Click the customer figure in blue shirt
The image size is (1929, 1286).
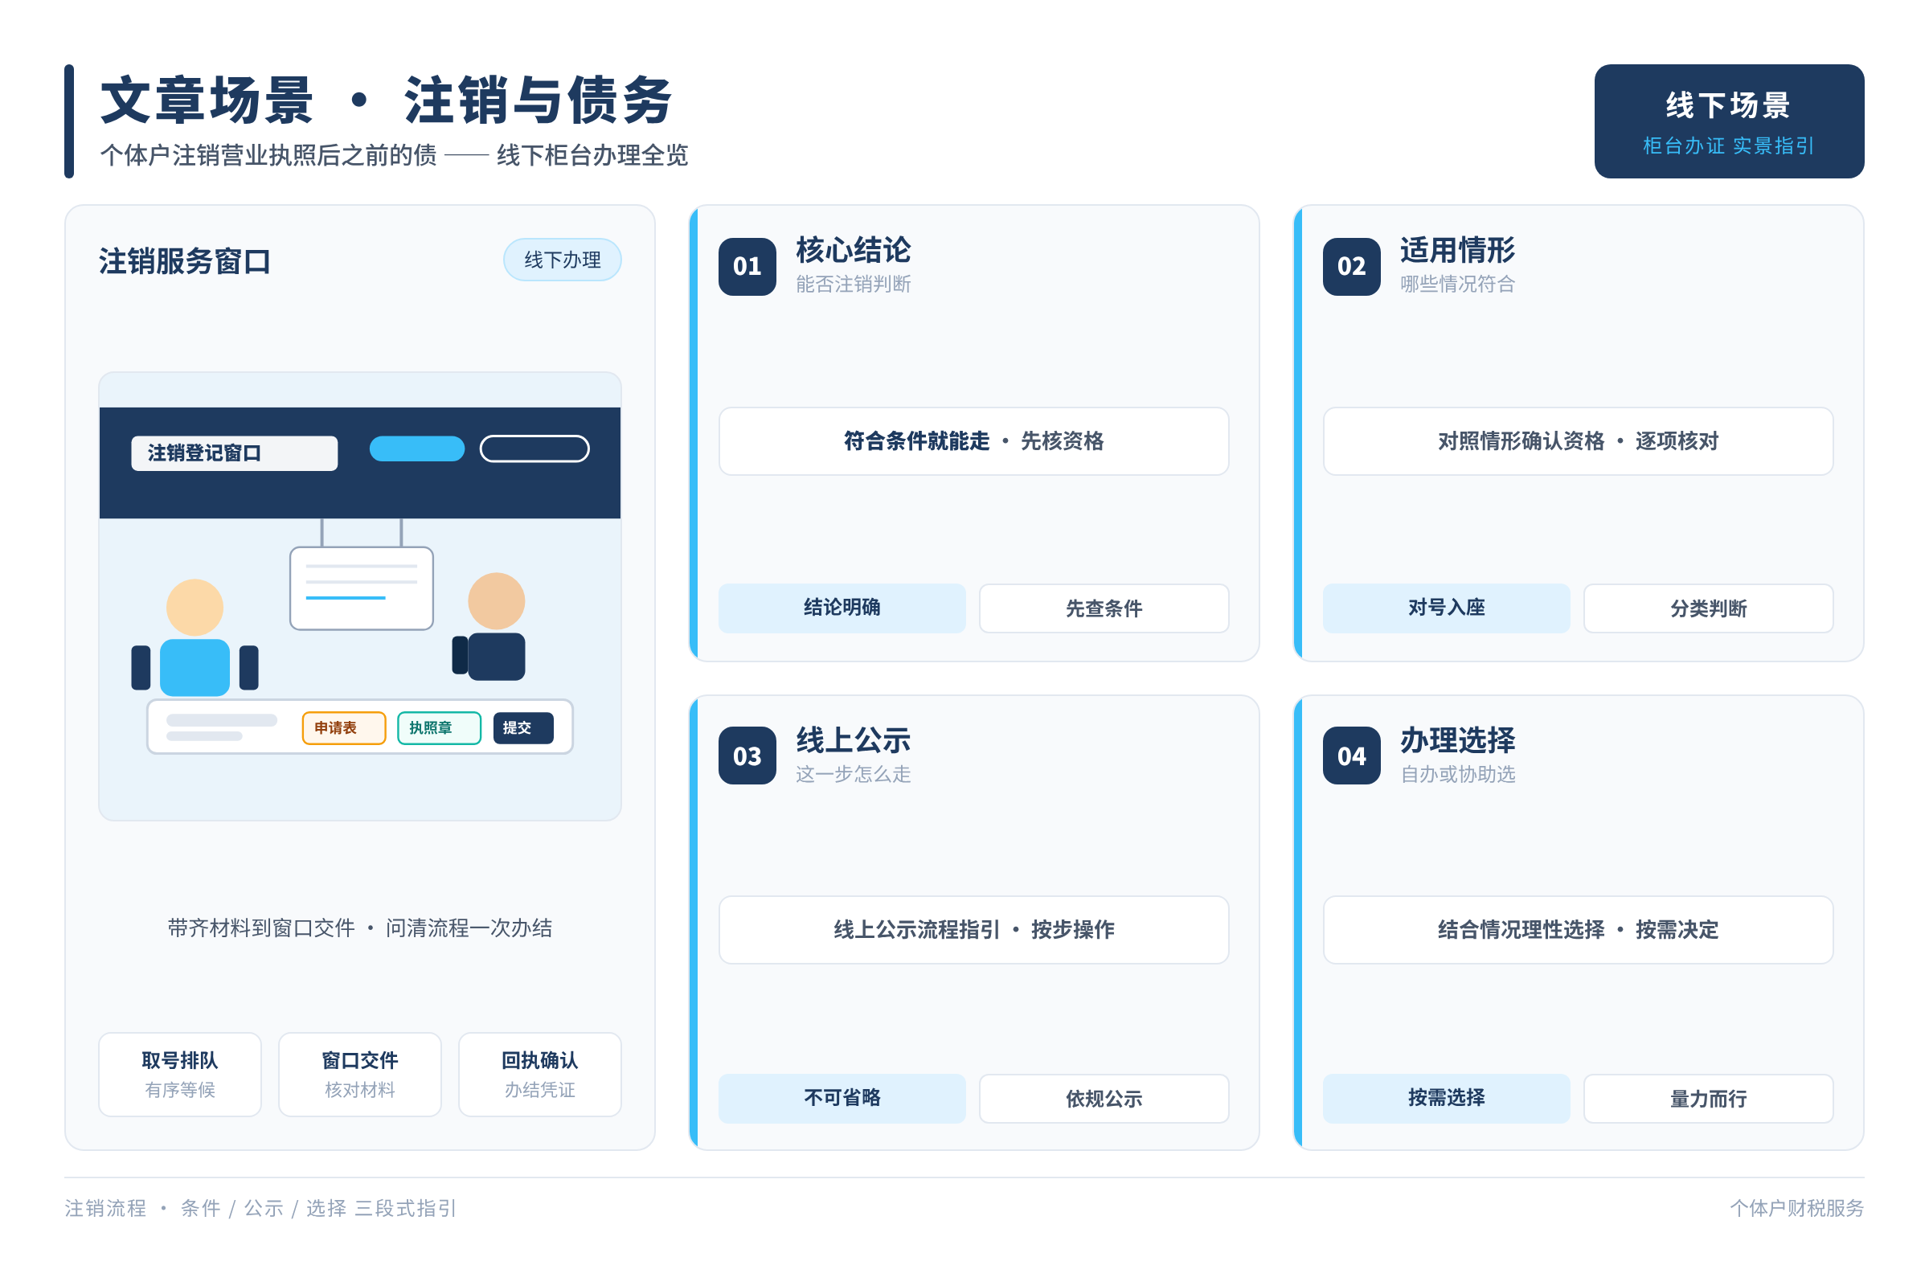coord(195,637)
